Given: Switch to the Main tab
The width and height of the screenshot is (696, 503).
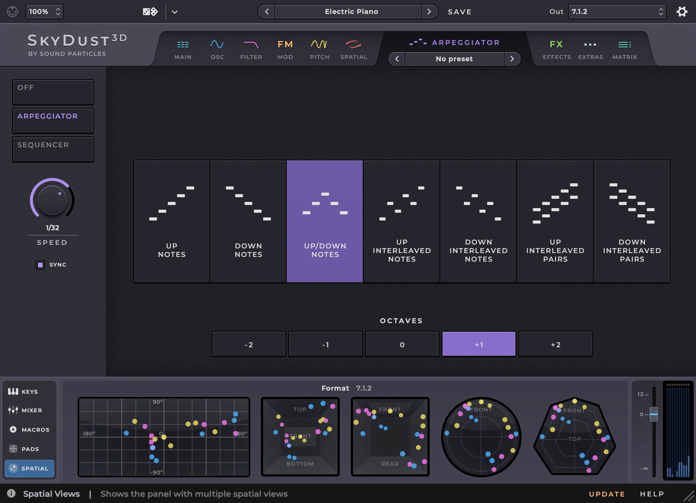Looking at the screenshot, I should (x=183, y=48).
